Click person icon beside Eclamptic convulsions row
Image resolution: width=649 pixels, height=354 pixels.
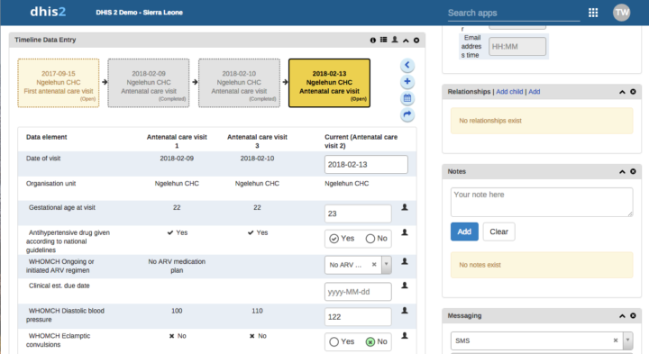(405, 336)
